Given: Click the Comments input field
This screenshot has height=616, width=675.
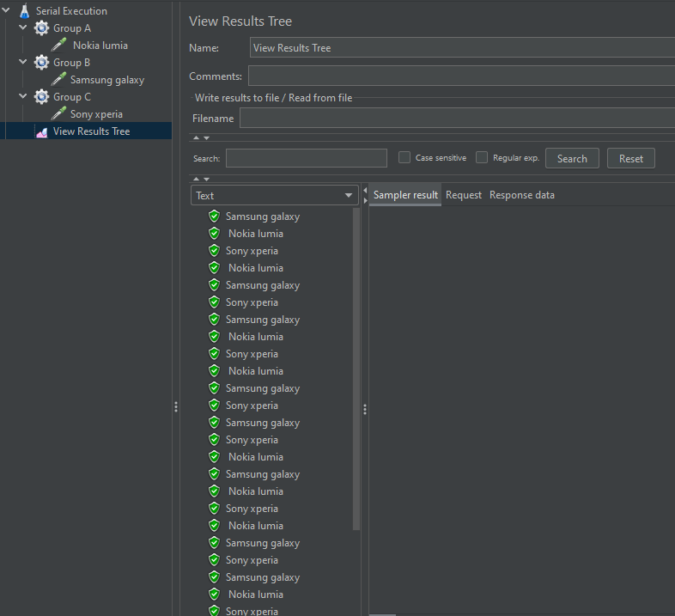Looking at the screenshot, I should 461,76.
